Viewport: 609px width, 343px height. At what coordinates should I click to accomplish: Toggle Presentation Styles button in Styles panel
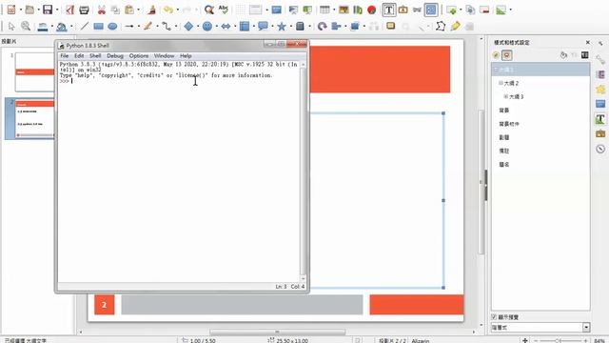(x=507, y=55)
